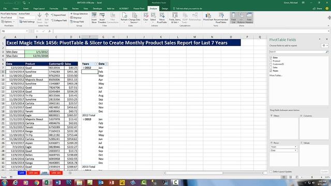Open the Years filter dropdown in pivot
Image resolution: width=331 pixels, height=186 pixels.
96,64
